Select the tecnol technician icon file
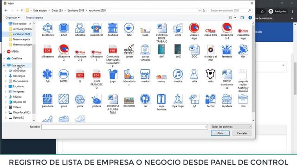 coord(210,101)
